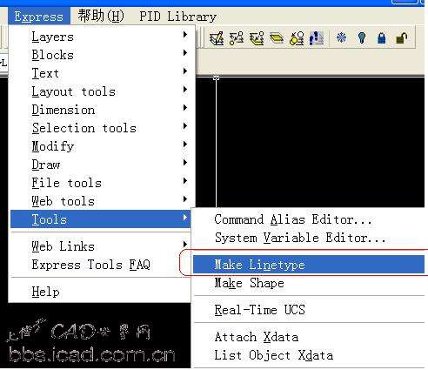
Task: Select Make Linetype menu entry
Action: click(x=309, y=265)
